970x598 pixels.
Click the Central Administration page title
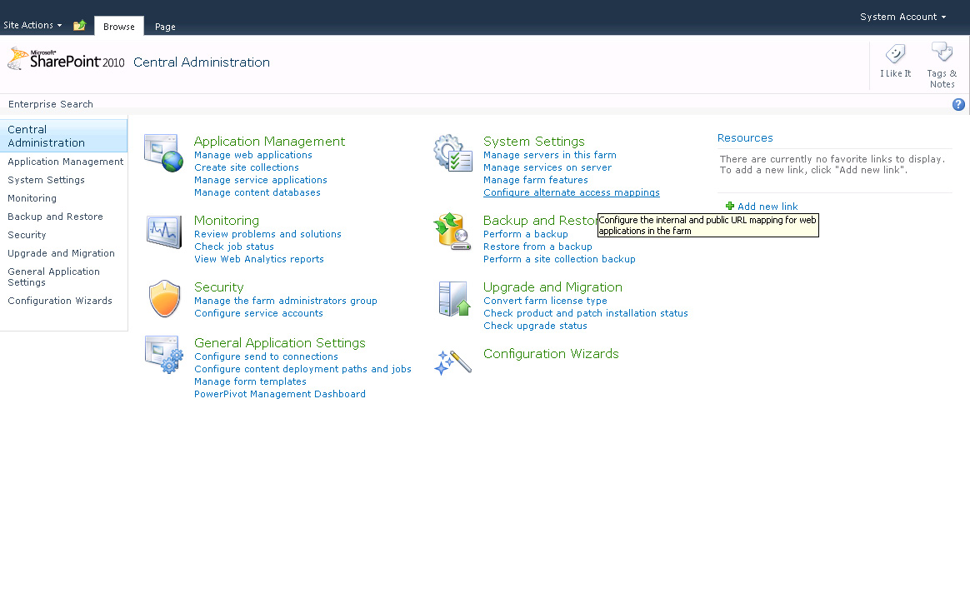point(202,62)
